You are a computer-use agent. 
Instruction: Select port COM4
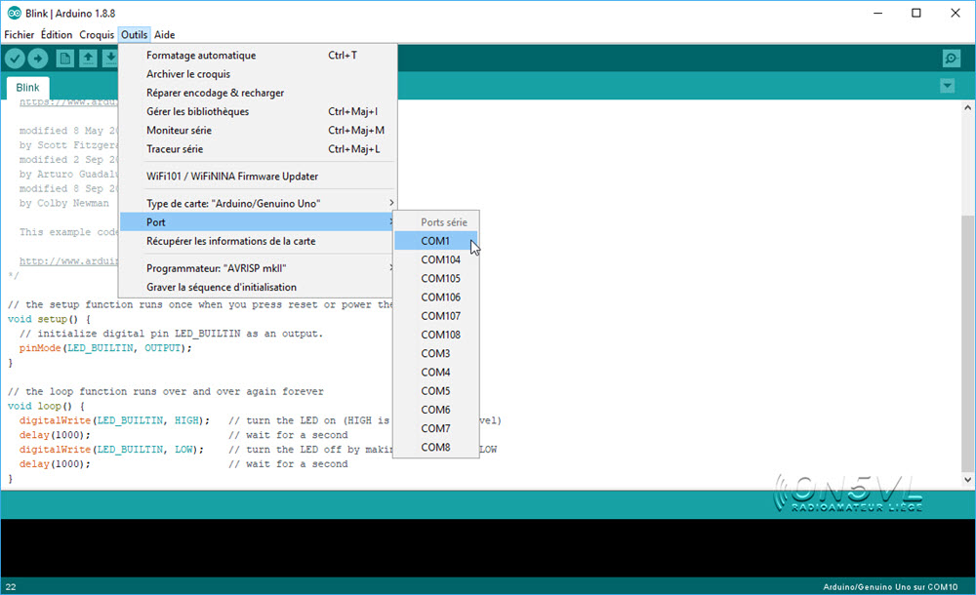pyautogui.click(x=435, y=373)
